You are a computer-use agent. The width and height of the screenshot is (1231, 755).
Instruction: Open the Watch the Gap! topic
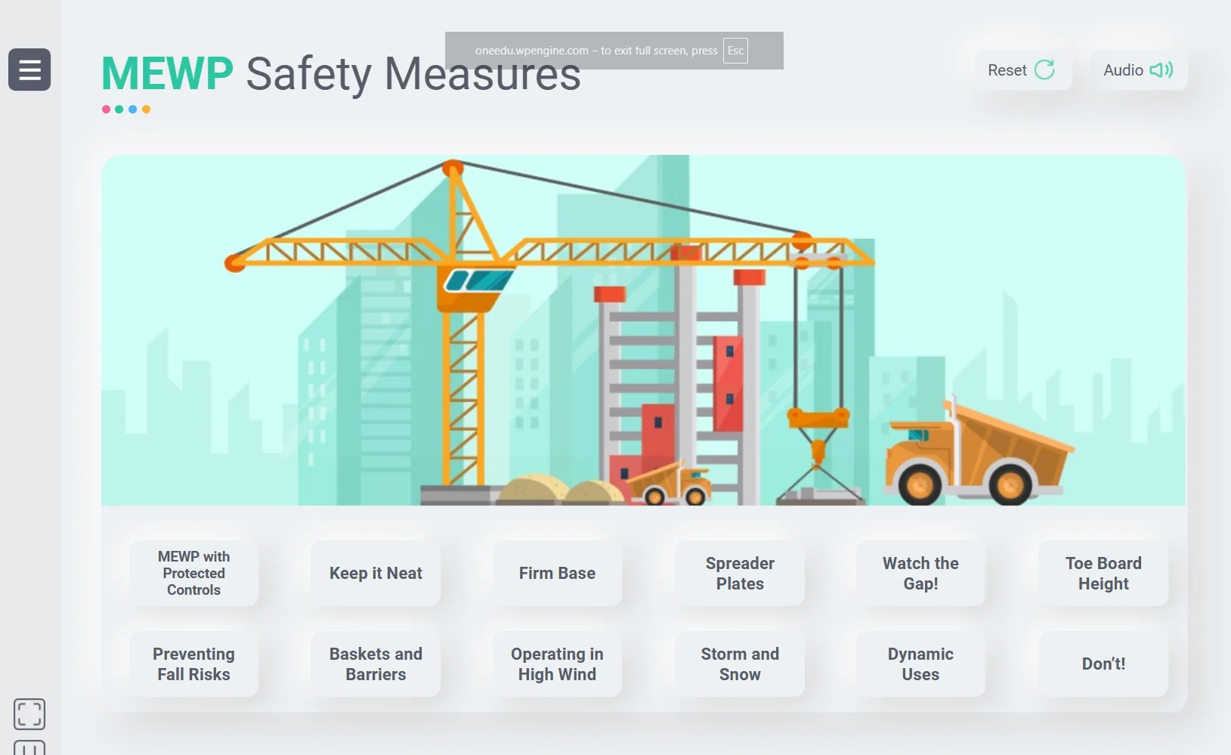point(920,574)
